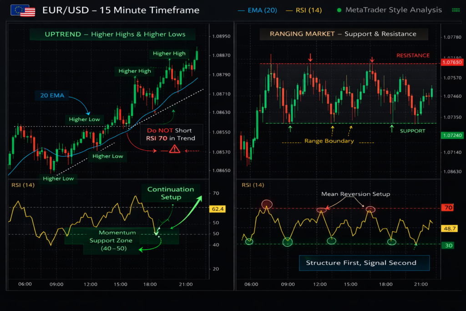The width and height of the screenshot is (466, 311).
Task: Toggle the RSI (14) legend indicator
Action: click(304, 10)
